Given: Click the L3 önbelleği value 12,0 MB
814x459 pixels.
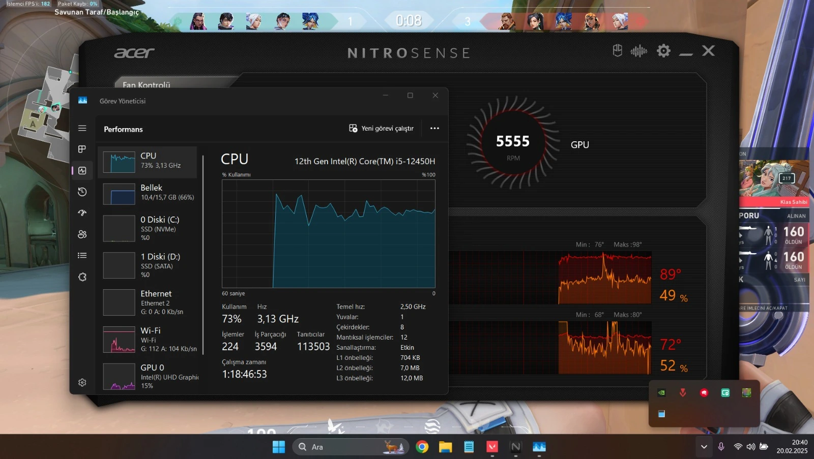Looking at the screenshot, I should tap(412, 378).
